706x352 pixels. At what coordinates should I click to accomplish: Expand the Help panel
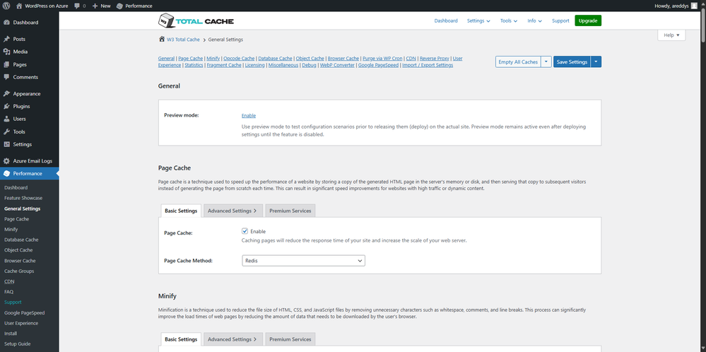click(671, 35)
